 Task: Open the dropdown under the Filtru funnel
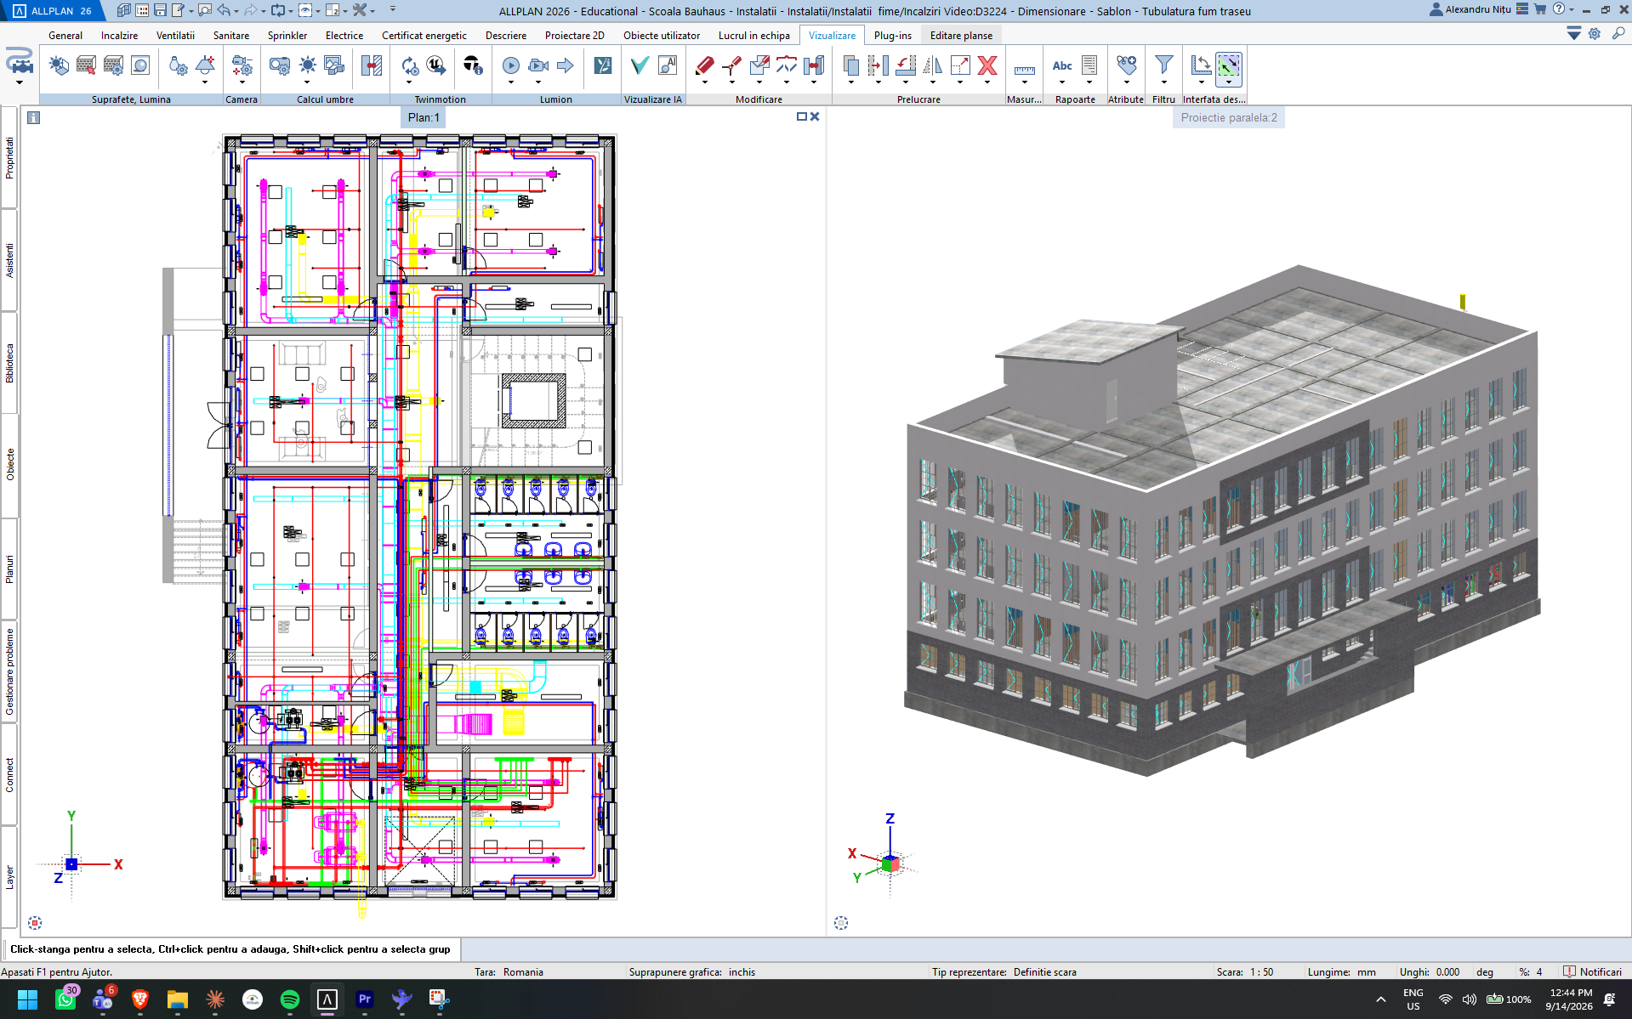[1163, 82]
